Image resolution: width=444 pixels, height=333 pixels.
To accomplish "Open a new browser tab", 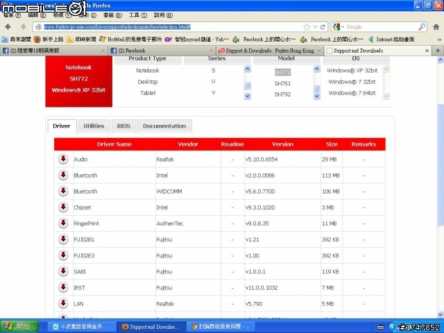I will click(438, 51).
